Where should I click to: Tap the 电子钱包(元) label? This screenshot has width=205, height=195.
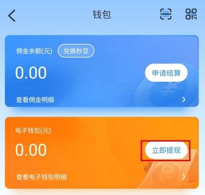(x=33, y=131)
